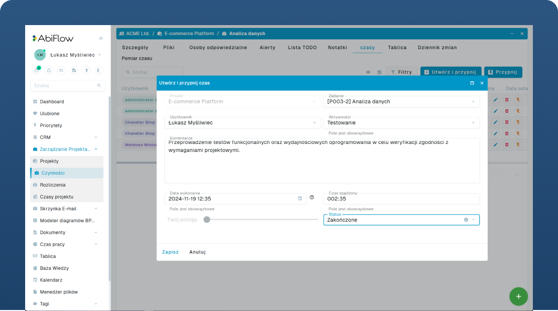Open the Użytkownik dropdown
The height and width of the screenshot is (311, 558).
pos(315,122)
